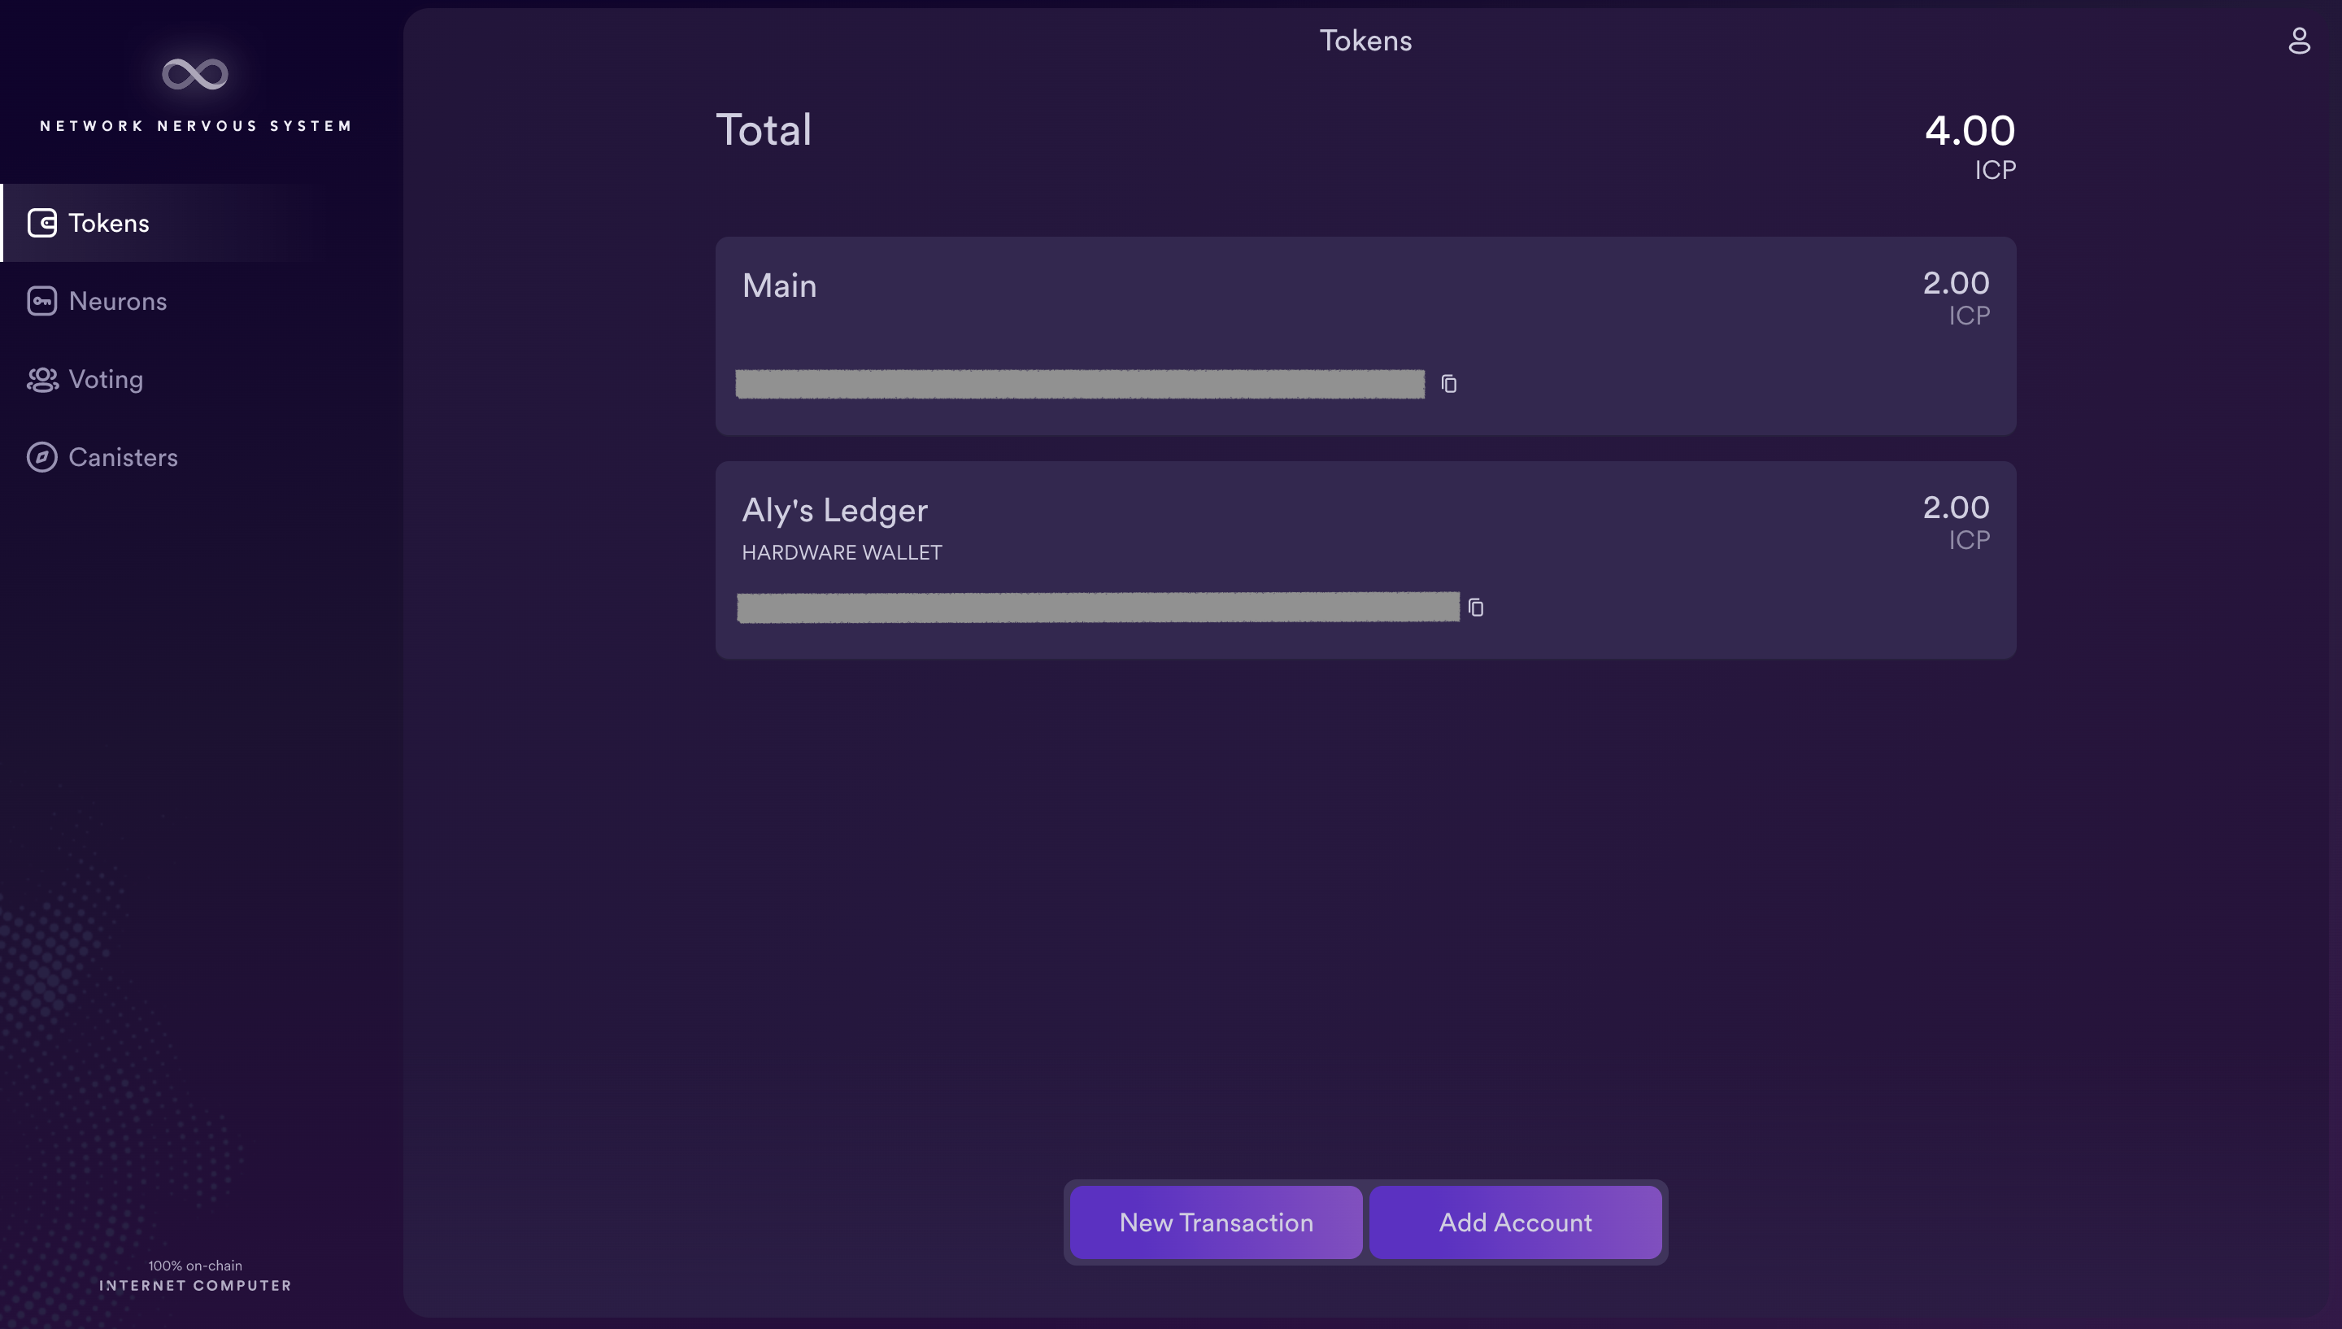The height and width of the screenshot is (1329, 2342).
Task: Click the Total heading
Action: point(764,129)
